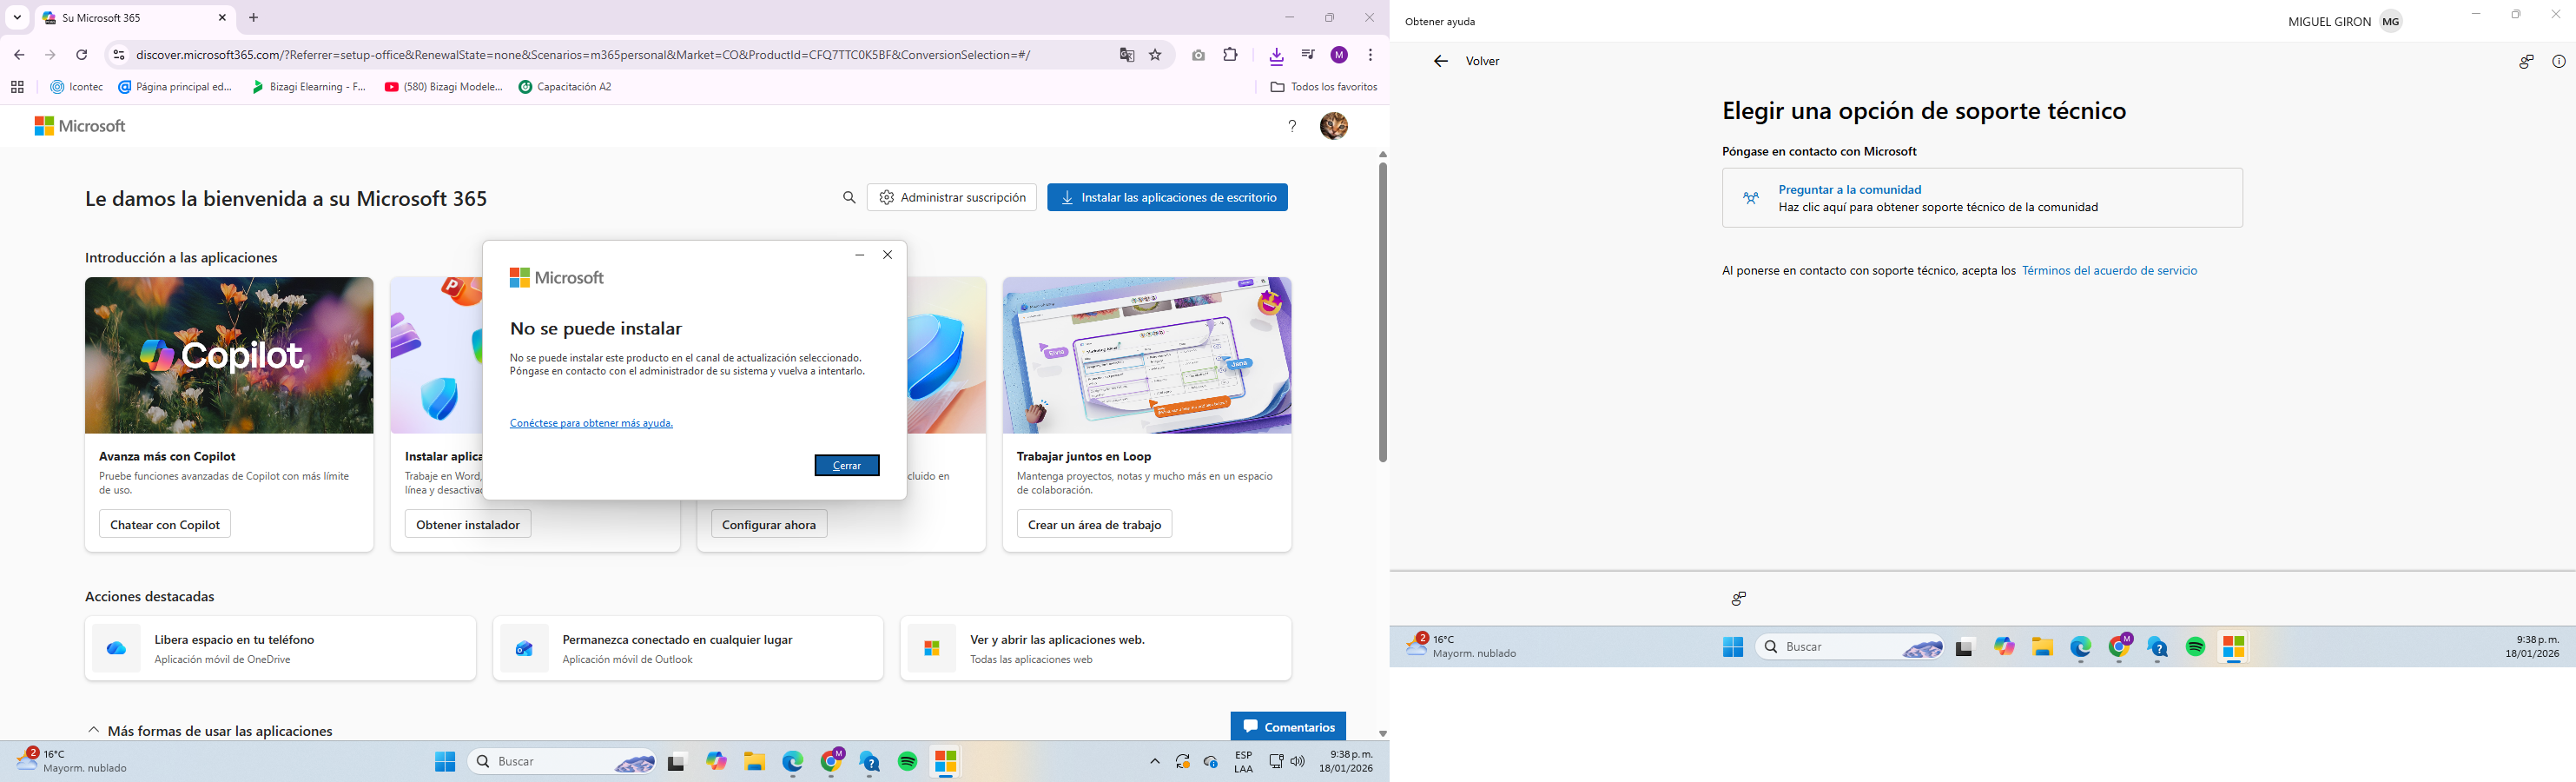The height and width of the screenshot is (782, 2576).
Task: Launch Copilot from the taskbar
Action: (716, 761)
